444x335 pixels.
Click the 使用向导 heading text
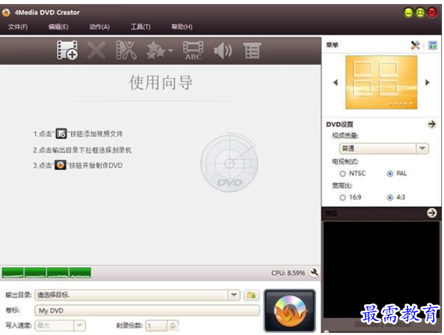point(161,83)
